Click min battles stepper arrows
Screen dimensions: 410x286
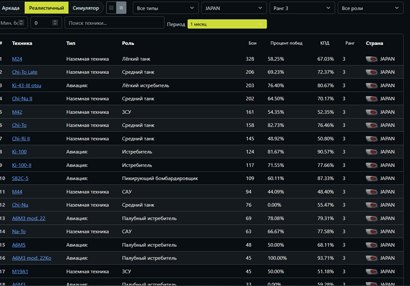pos(21,23)
